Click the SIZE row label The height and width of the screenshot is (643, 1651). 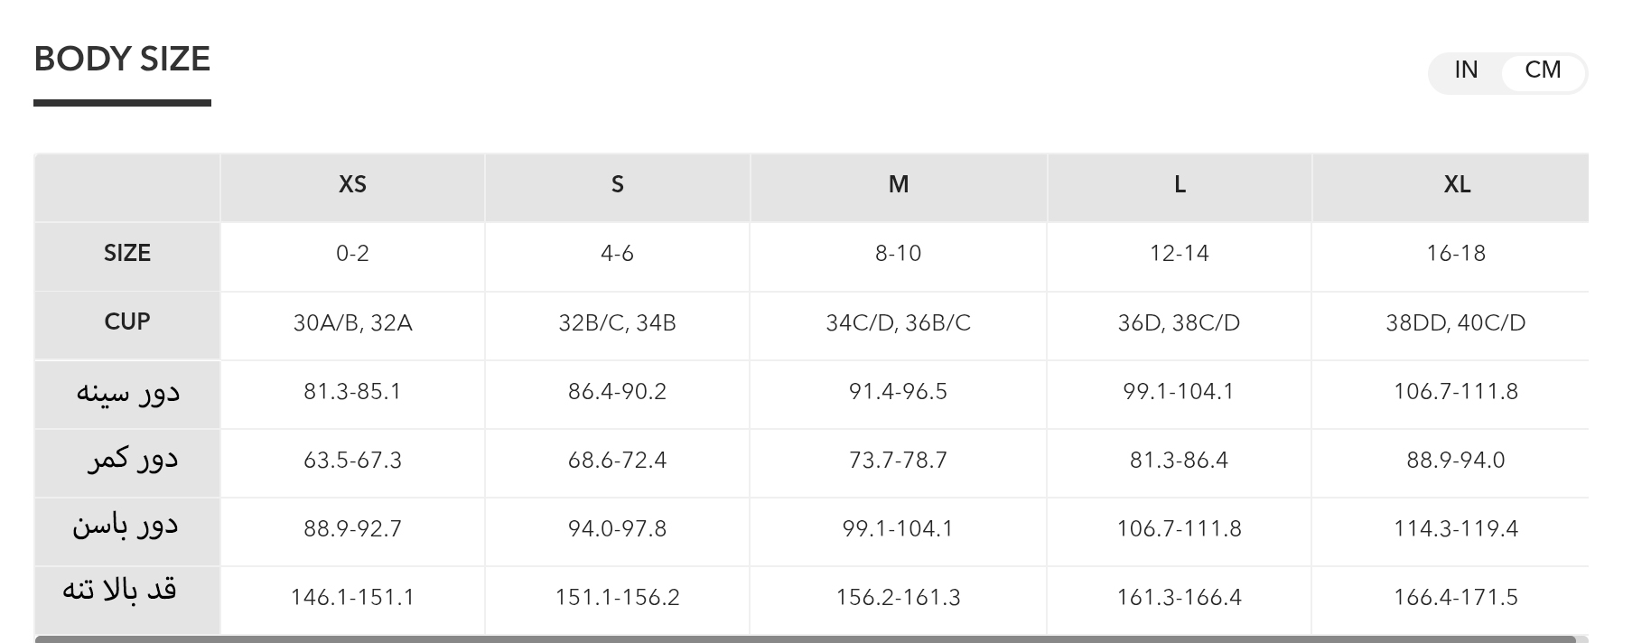[127, 254]
